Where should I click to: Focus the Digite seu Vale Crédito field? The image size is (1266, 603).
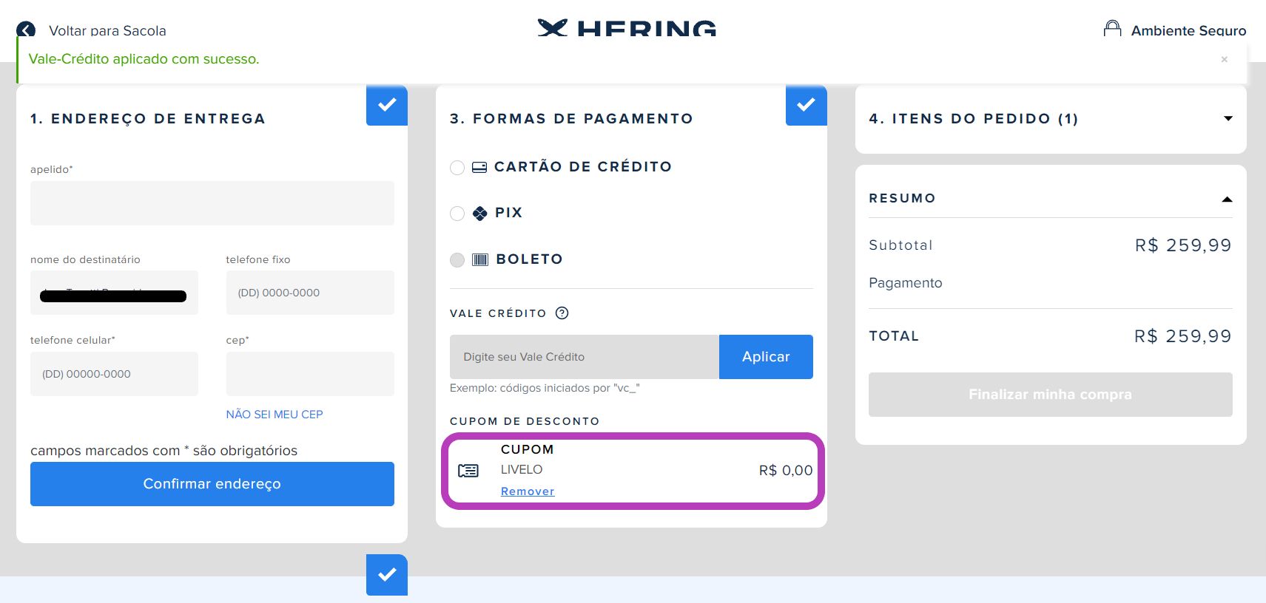pos(585,357)
